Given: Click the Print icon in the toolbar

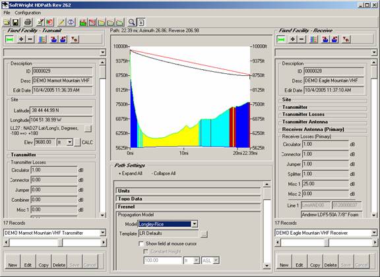Looking at the screenshot, I should [x=28, y=22].
